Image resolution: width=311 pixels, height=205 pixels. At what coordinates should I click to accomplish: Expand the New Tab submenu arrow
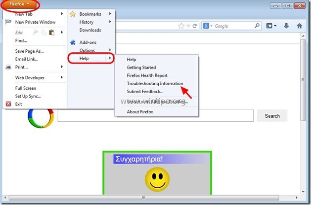(62, 14)
